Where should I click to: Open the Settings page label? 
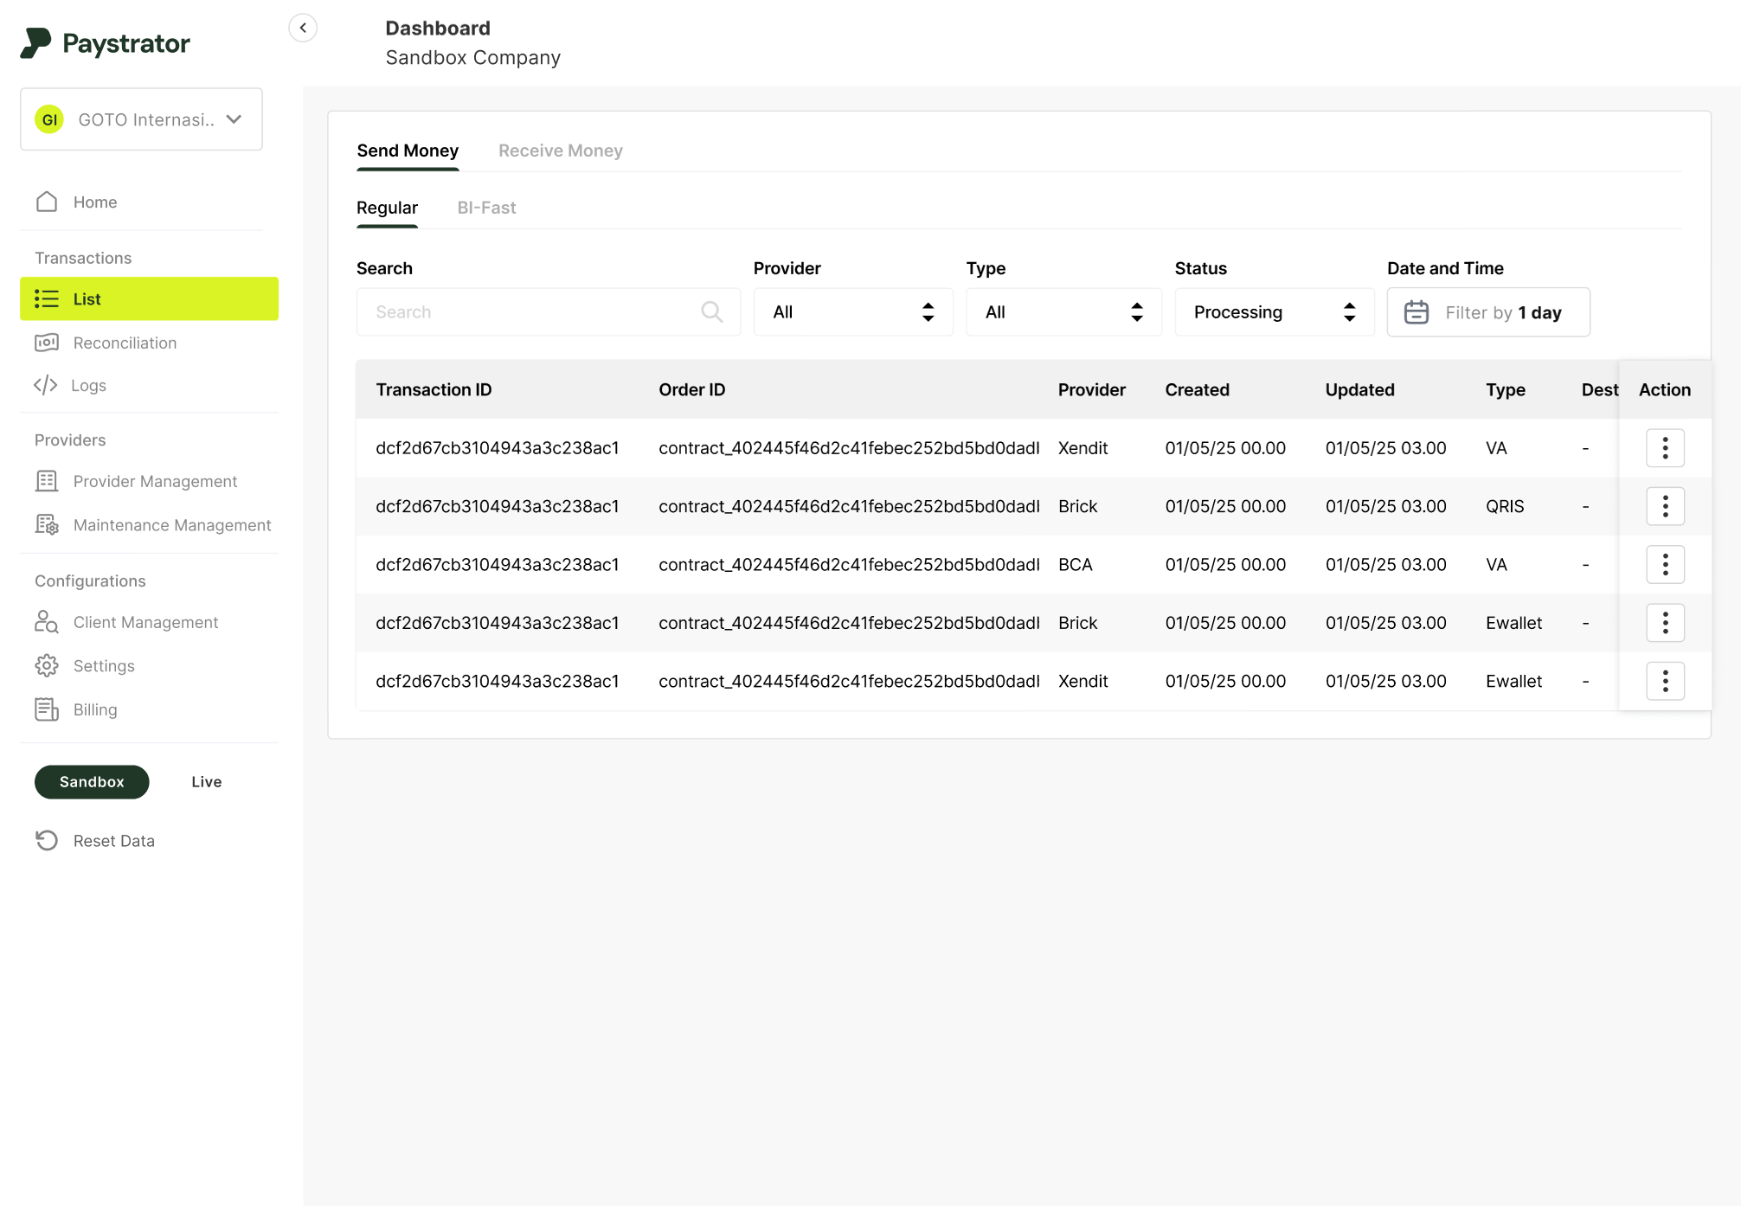[104, 666]
